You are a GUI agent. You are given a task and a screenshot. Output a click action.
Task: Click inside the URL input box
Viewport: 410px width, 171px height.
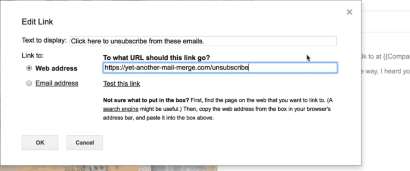tap(220, 68)
